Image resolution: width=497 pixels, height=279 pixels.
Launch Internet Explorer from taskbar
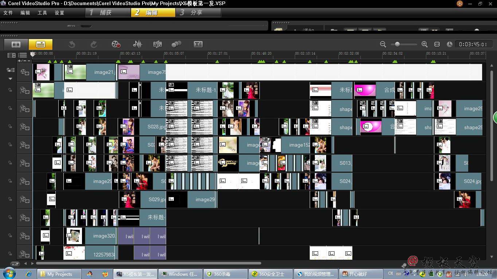point(28,274)
